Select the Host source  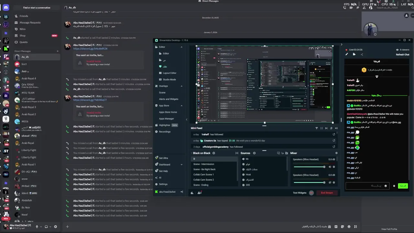point(264,174)
